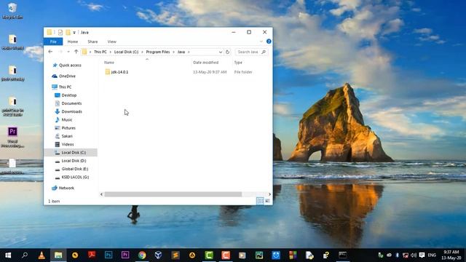Click Local Disk (C:) in the address bar
Viewport: 466px width, 262px height.
[126, 52]
